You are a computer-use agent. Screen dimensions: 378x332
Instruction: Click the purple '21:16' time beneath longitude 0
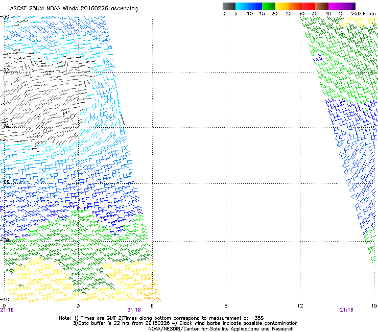(x=7, y=310)
